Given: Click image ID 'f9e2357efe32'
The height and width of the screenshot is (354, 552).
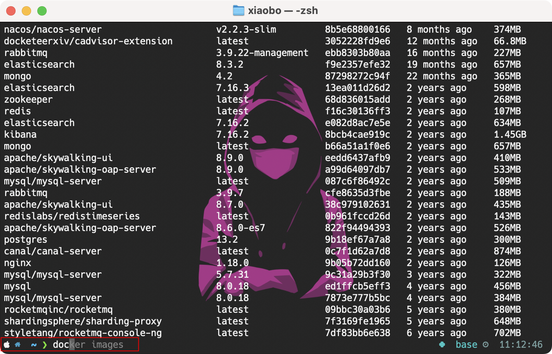Looking at the screenshot, I should 358,65.
